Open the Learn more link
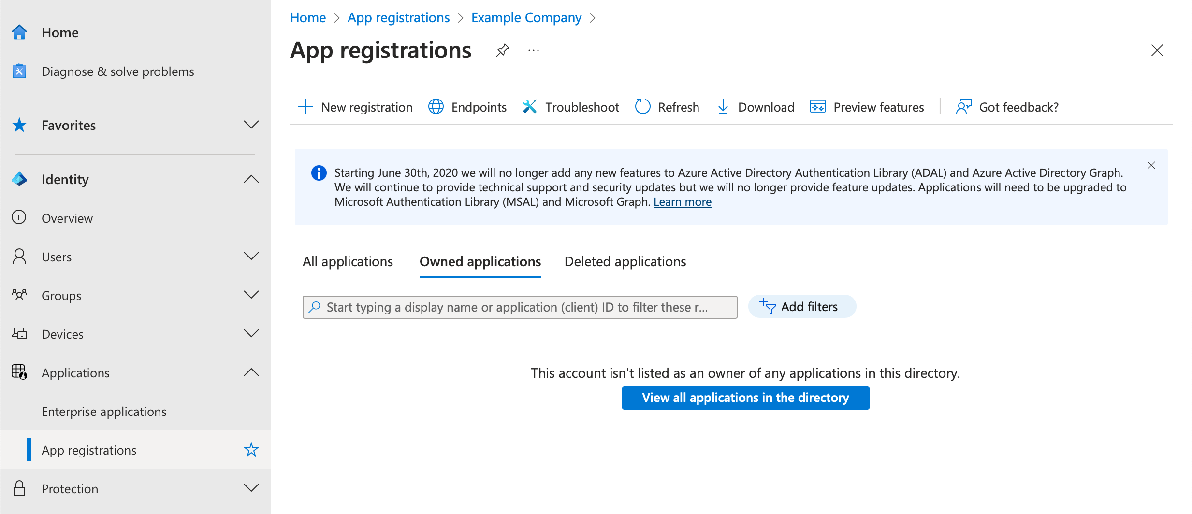This screenshot has height=514, width=1192. [683, 202]
